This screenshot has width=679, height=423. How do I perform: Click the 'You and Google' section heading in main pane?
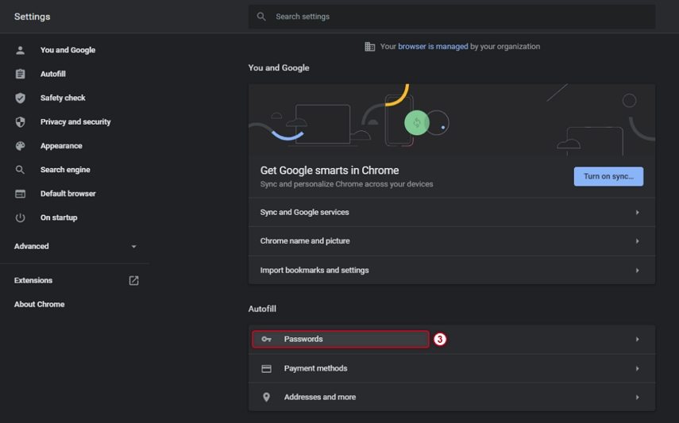[279, 68]
